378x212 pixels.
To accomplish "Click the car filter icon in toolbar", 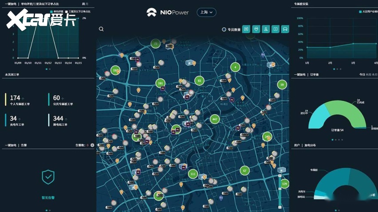I will [x=285, y=29].
